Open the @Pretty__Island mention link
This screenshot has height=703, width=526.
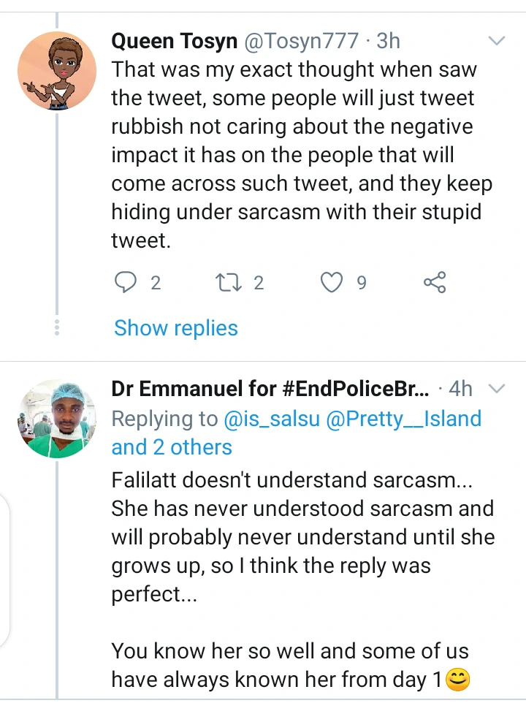pyautogui.click(x=404, y=419)
